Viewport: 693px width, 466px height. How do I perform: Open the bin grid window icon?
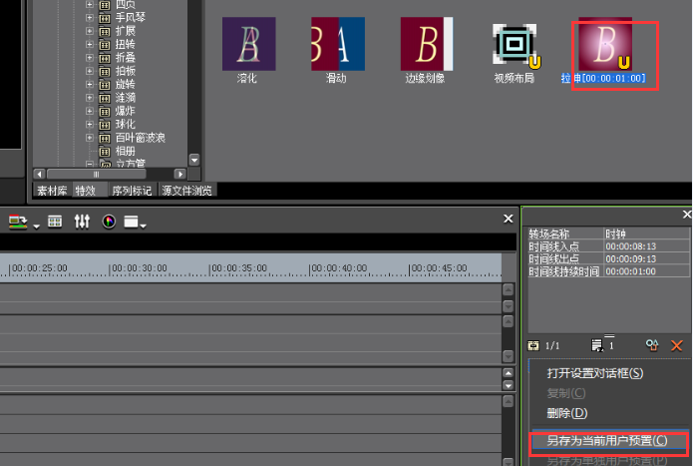[x=55, y=222]
